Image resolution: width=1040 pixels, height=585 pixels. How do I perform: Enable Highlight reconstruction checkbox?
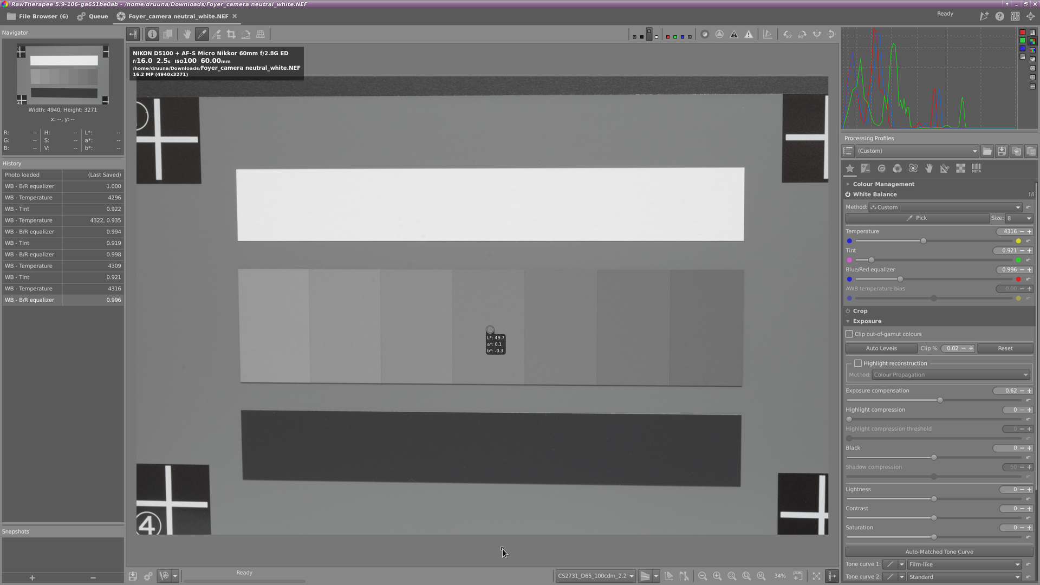coord(858,363)
